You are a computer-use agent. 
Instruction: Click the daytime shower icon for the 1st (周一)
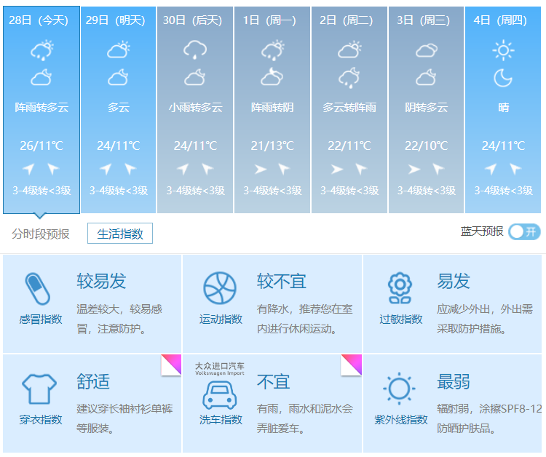pyautogui.click(x=273, y=50)
